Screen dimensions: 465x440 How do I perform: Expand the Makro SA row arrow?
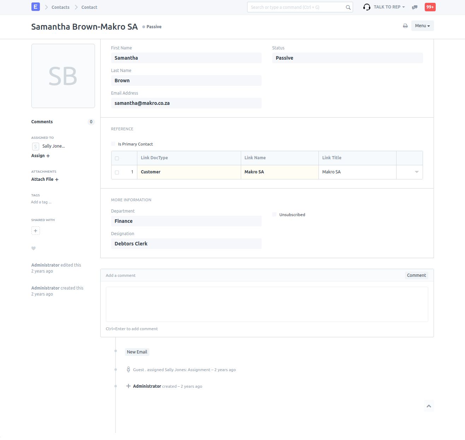[416, 172]
